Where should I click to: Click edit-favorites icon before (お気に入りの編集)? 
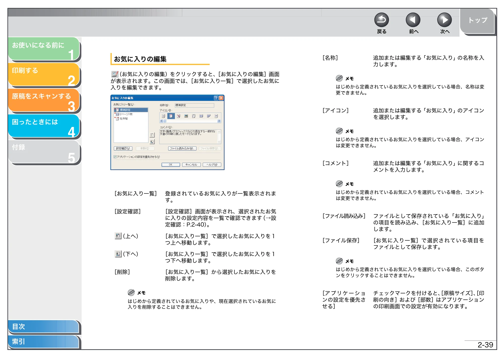(115, 74)
